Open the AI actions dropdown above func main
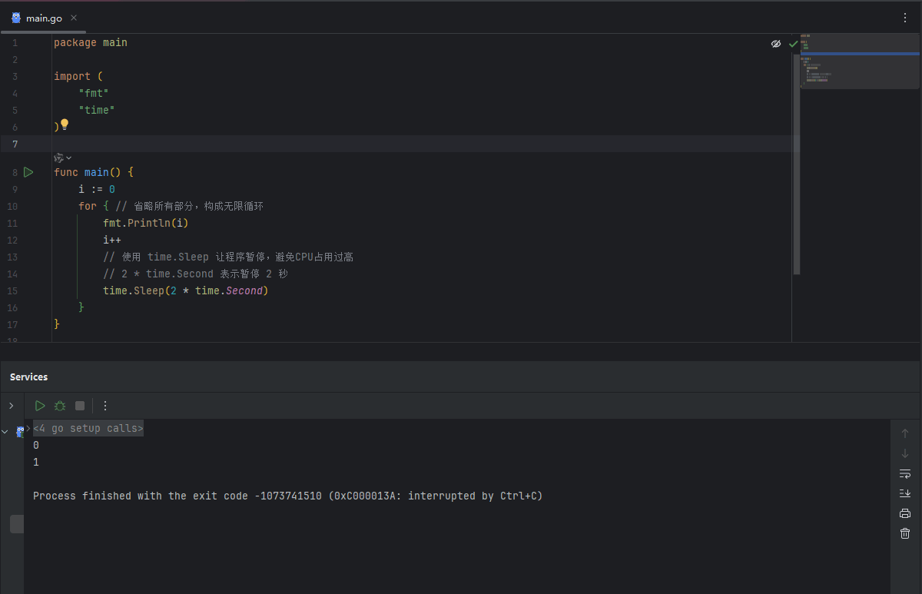 coord(62,158)
